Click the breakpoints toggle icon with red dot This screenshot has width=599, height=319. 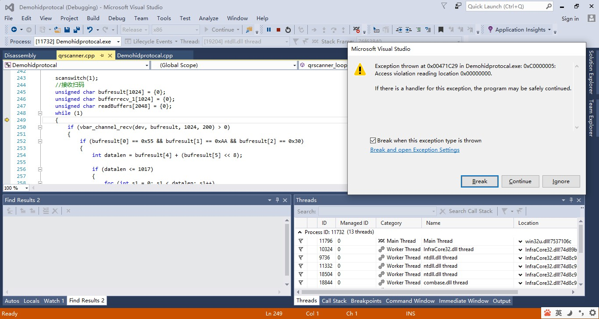(357, 30)
